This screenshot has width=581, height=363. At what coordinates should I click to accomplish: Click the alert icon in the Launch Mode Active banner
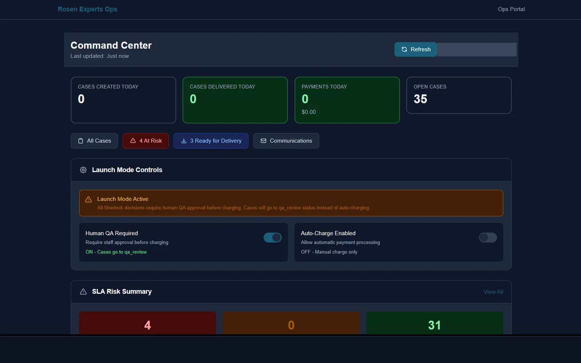(x=88, y=199)
